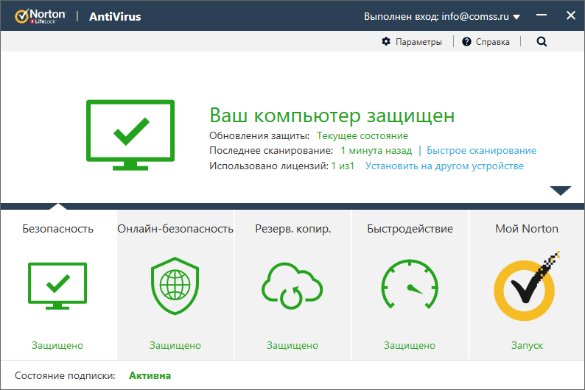Minimize the Norton window

pyautogui.click(x=542, y=15)
